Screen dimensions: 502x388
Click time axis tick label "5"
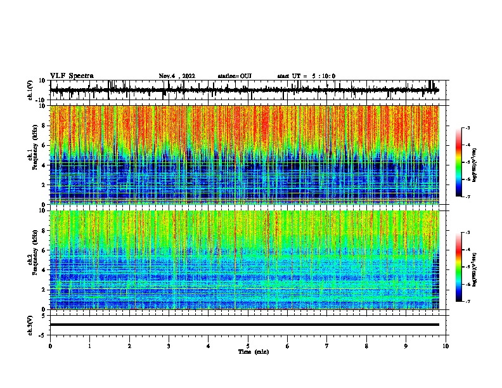click(x=248, y=346)
